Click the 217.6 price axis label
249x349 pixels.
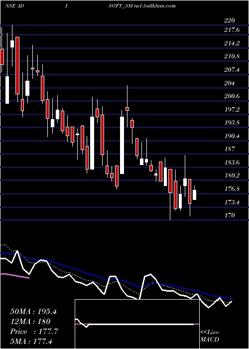pyautogui.click(x=232, y=29)
